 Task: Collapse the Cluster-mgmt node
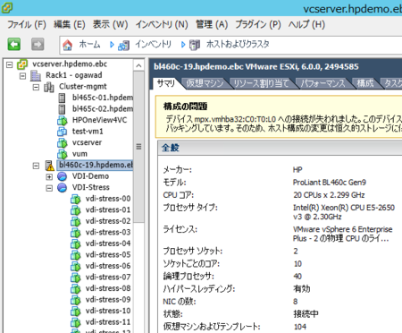(x=36, y=88)
